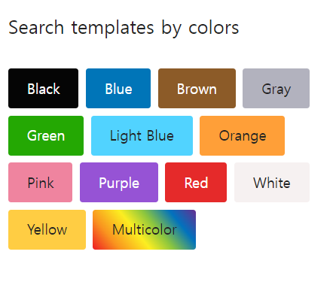Choose the Light Blue color button

point(142,135)
